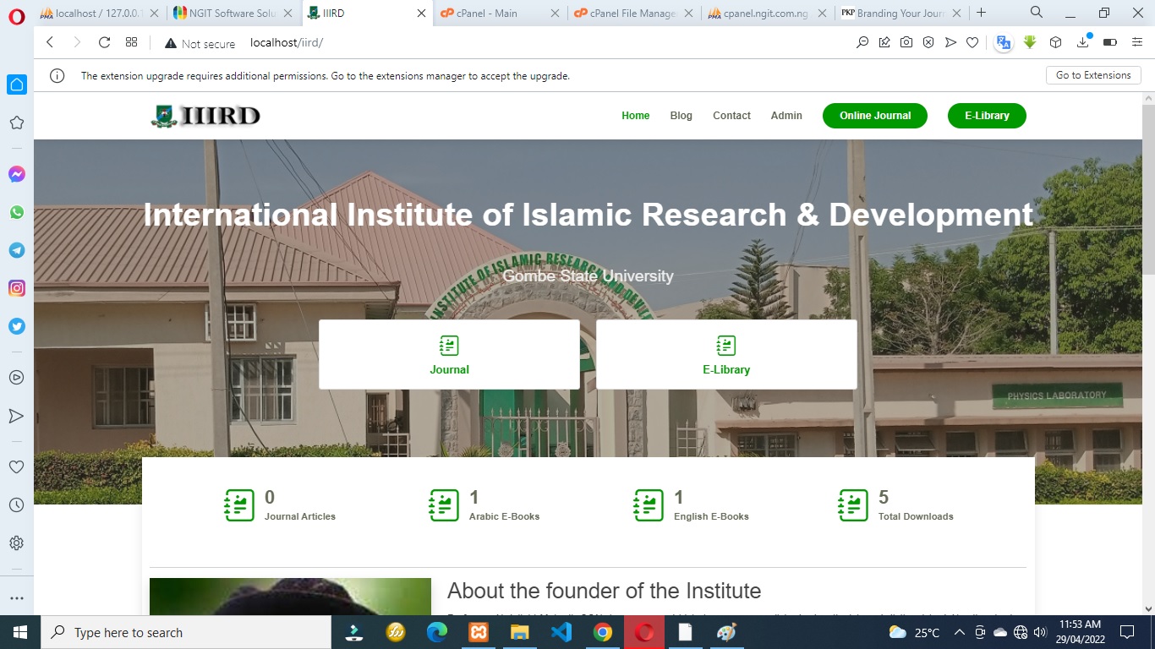This screenshot has height=649, width=1155.
Task: Open WhatsApp in the Opera sidebar
Action: coord(17,212)
